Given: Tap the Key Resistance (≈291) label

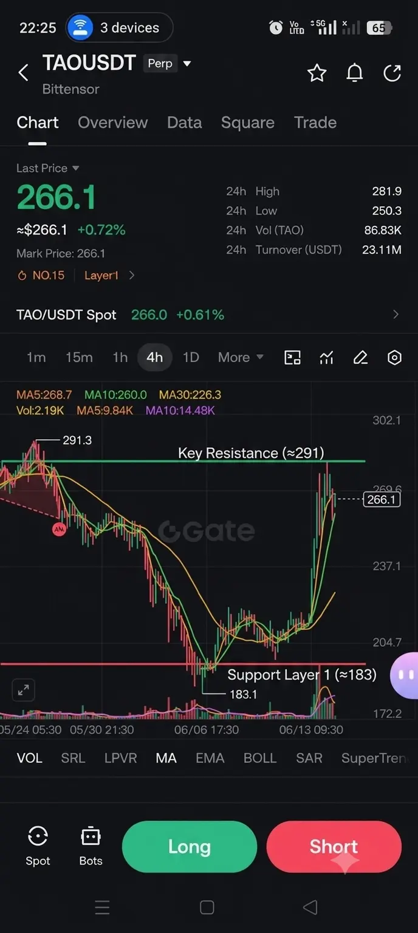Looking at the screenshot, I should (251, 453).
